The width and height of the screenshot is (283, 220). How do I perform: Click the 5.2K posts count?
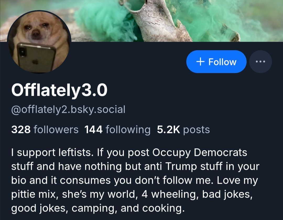coord(183,129)
